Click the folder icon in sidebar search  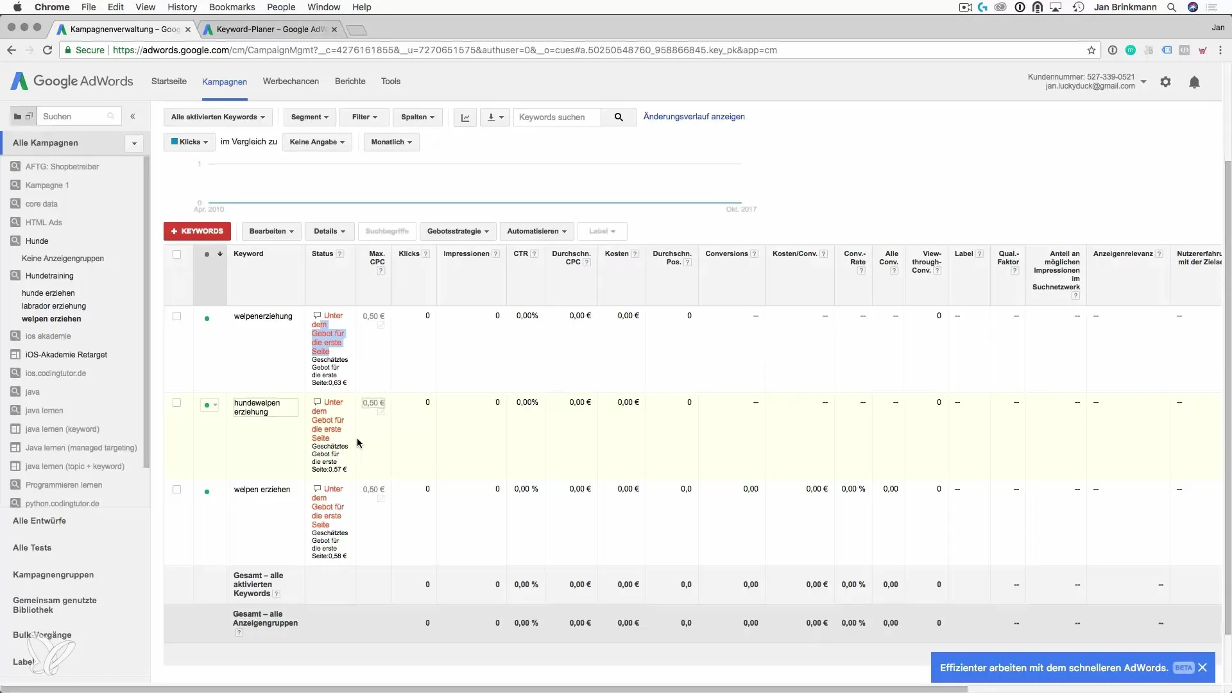17,116
